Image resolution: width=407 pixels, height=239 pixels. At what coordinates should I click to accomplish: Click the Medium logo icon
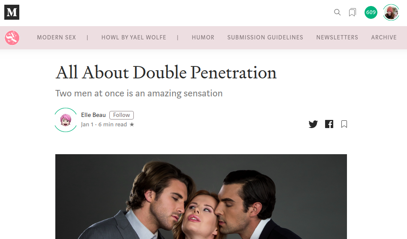coord(12,12)
